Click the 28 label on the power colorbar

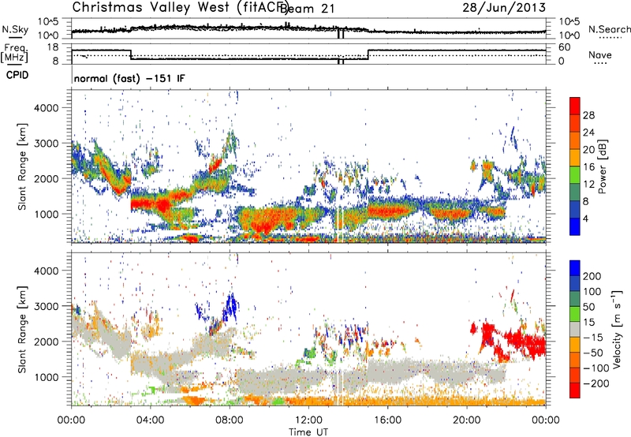click(x=588, y=115)
